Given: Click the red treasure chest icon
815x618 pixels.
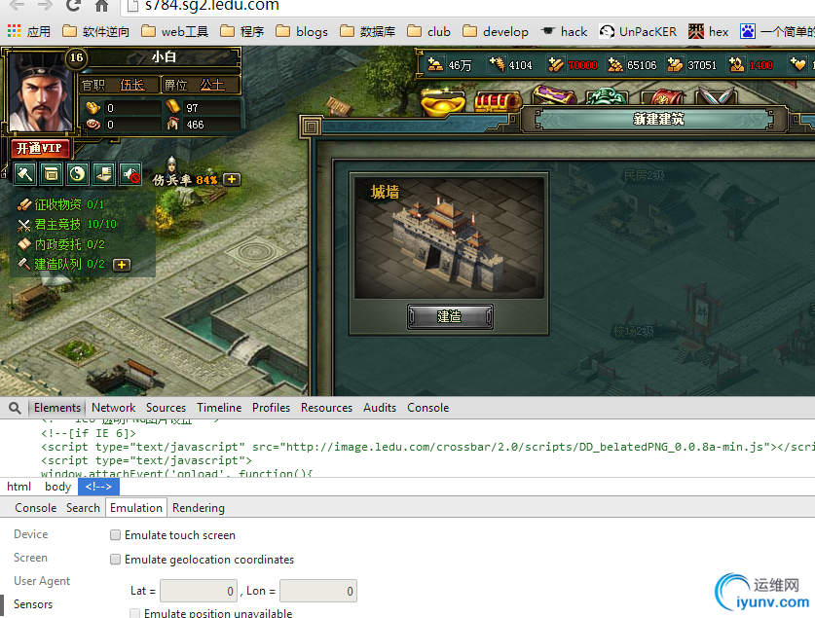Looking at the screenshot, I should [x=497, y=102].
